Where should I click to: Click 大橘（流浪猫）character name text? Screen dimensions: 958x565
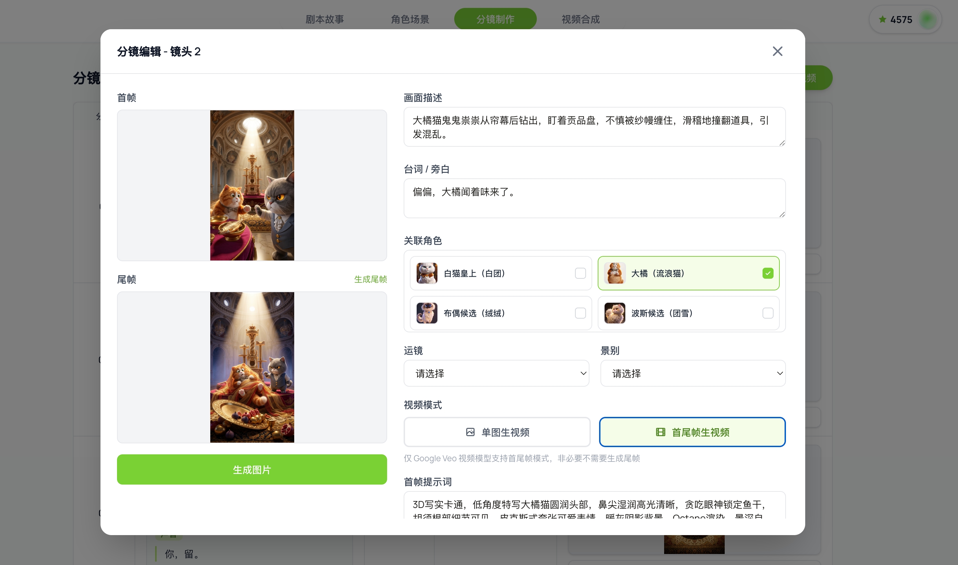pyautogui.click(x=658, y=273)
